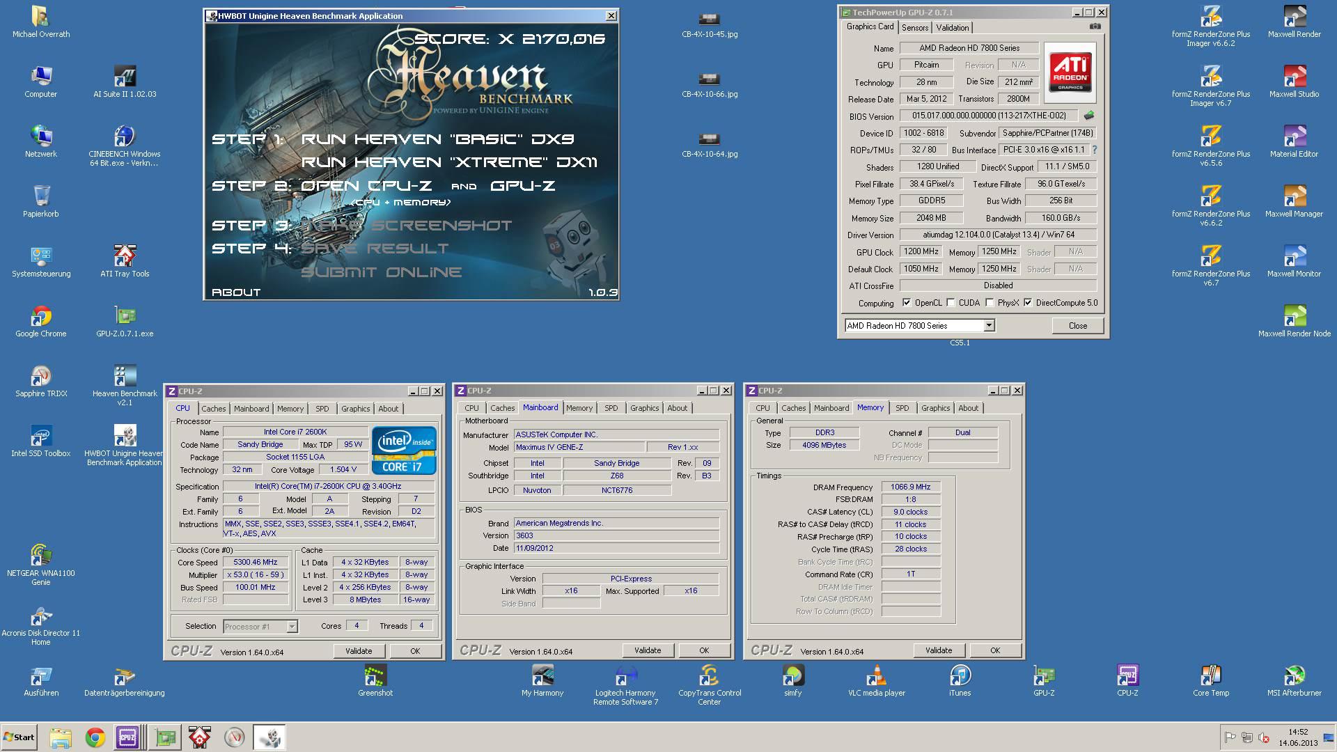Viewport: 1337px width, 752px height.
Task: Switch to Validation tab in GPU-Z
Action: coord(952,28)
